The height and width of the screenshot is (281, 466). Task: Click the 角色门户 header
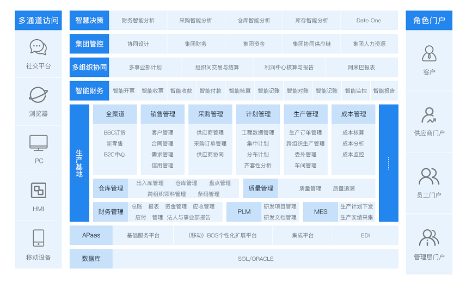tap(429, 20)
